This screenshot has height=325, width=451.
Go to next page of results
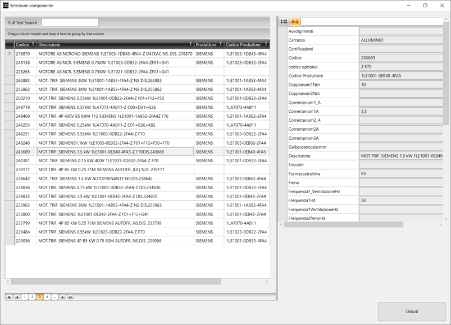(62, 297)
